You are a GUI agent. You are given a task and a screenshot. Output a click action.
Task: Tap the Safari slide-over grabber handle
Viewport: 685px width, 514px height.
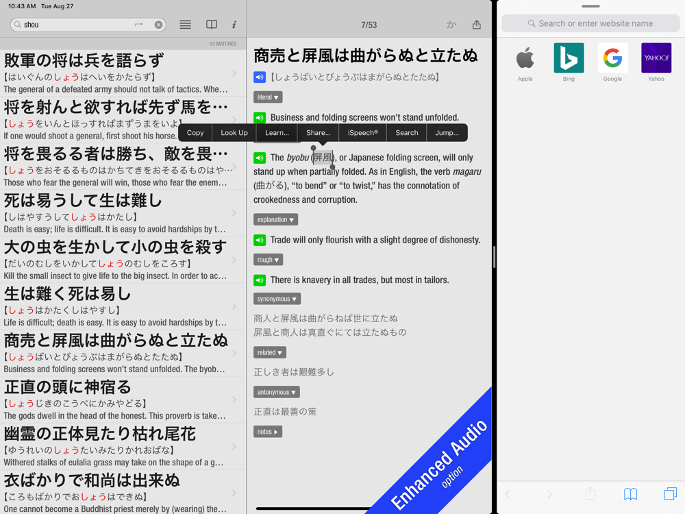click(x=590, y=6)
